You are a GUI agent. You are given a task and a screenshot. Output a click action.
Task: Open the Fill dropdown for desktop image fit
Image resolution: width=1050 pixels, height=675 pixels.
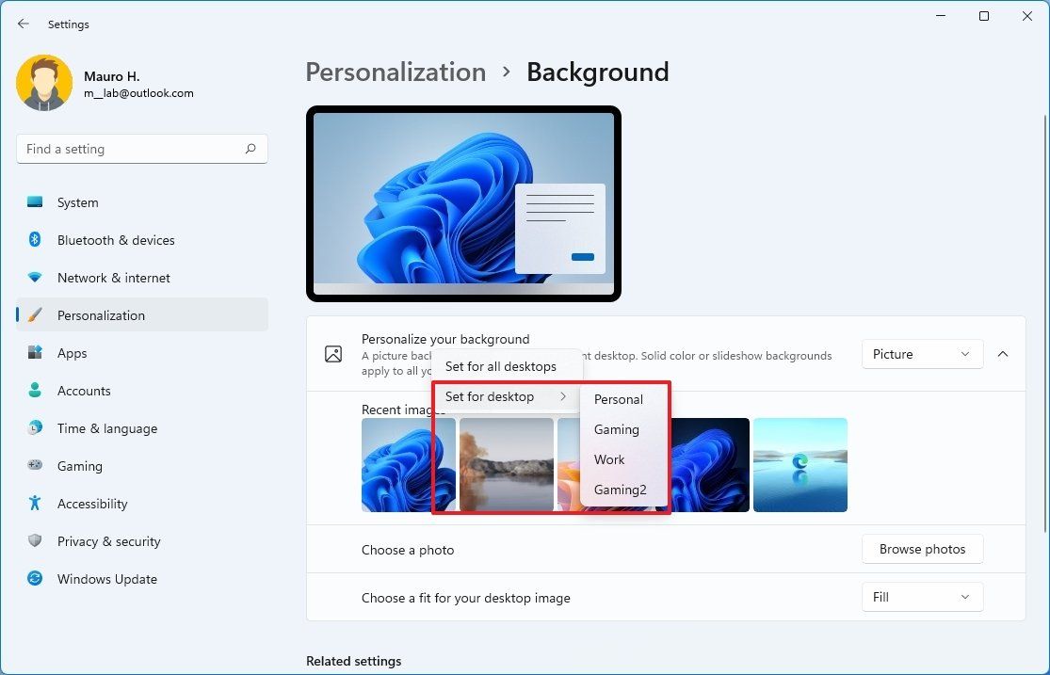coord(921,597)
